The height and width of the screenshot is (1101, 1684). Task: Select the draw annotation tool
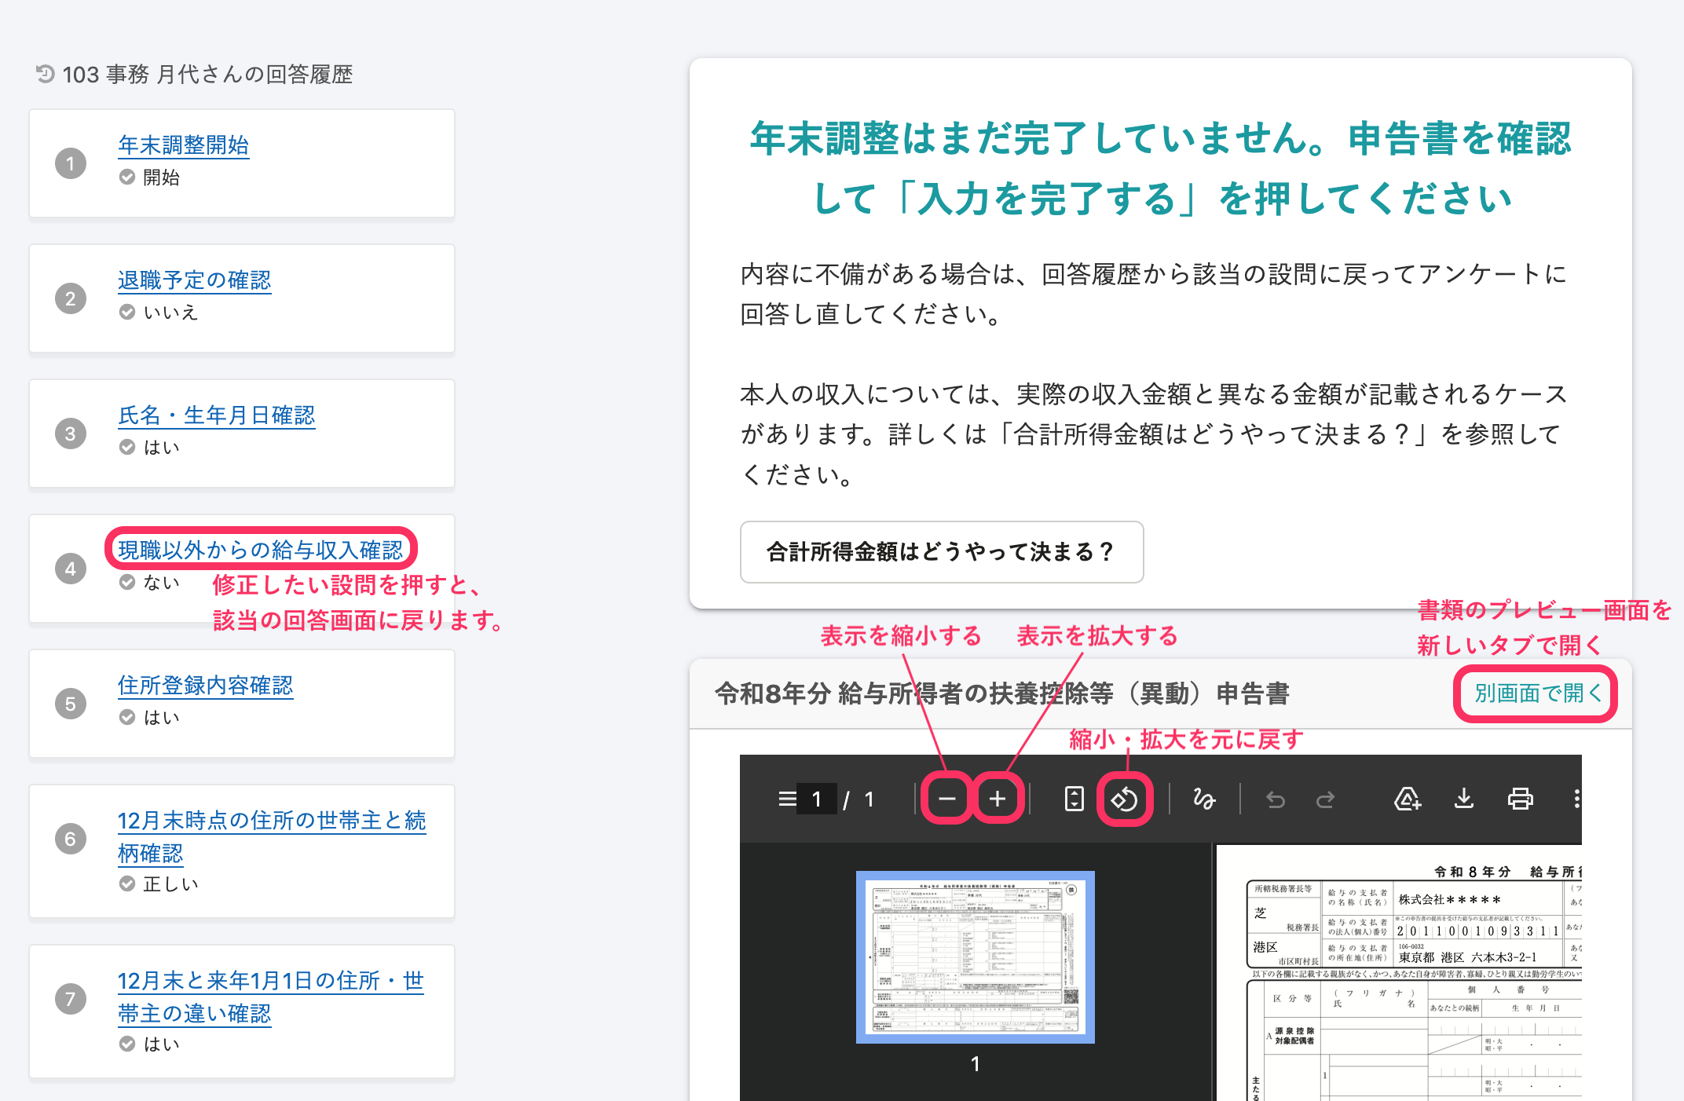click(x=1204, y=799)
